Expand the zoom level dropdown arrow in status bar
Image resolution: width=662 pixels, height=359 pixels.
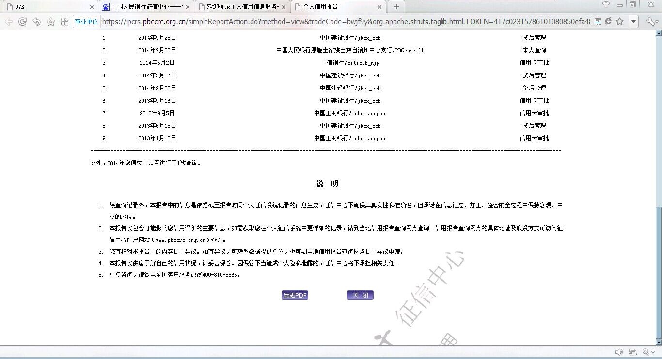[x=652, y=352]
